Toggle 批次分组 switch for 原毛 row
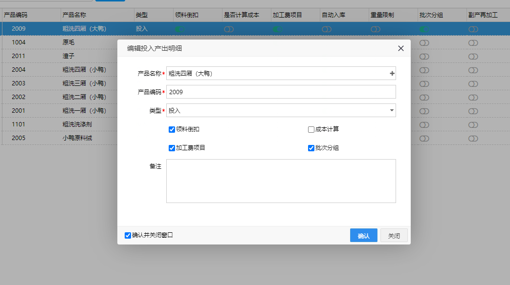 pos(424,43)
